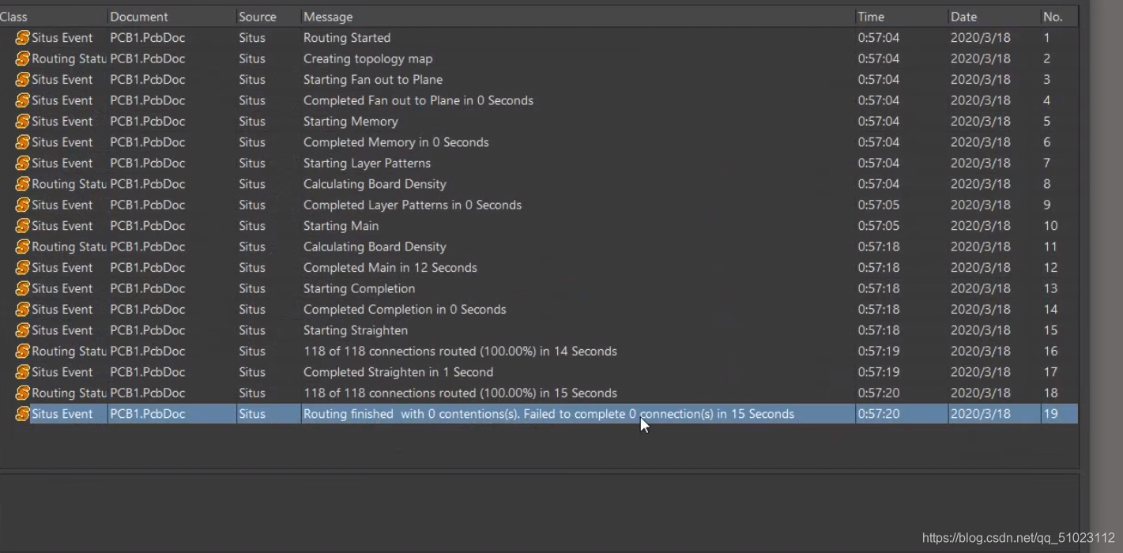Sort by the Document column header
The width and height of the screenshot is (1123, 553).
(x=171, y=17)
